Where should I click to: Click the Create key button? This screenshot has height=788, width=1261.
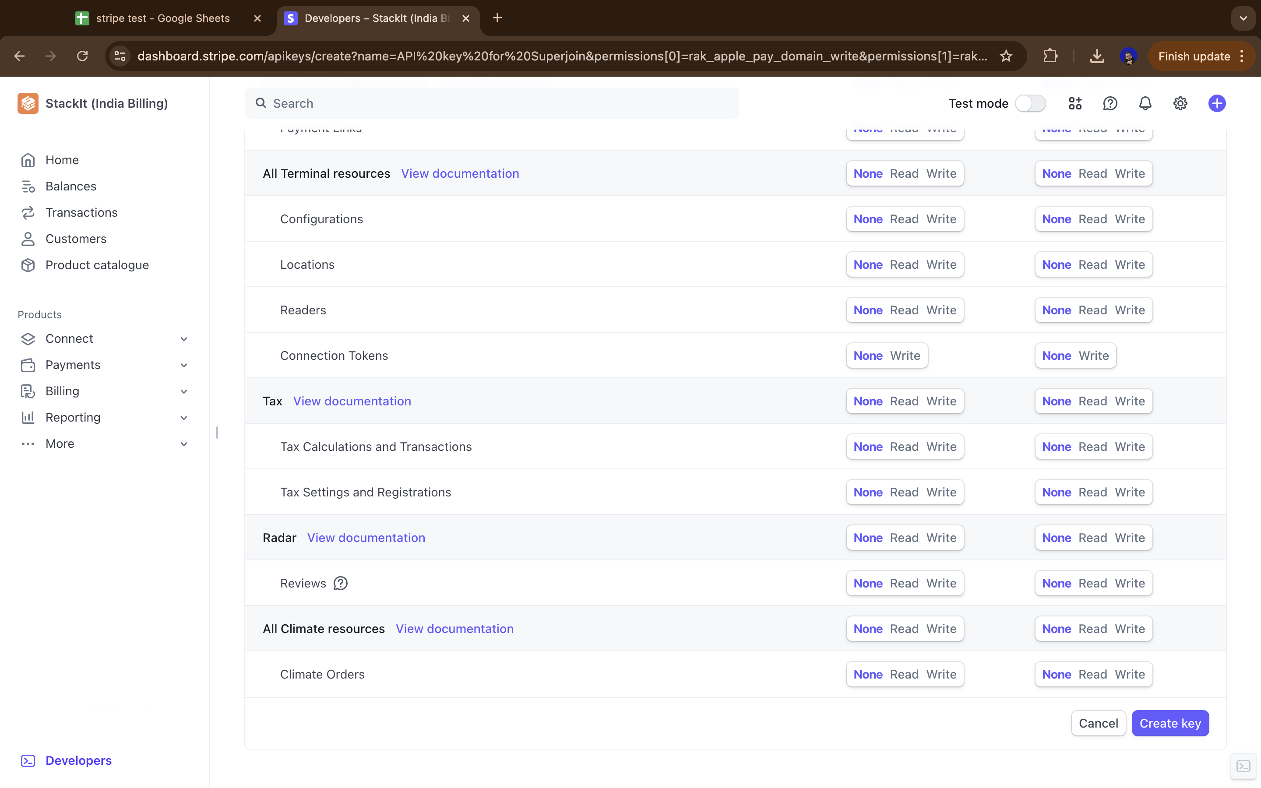(x=1170, y=723)
